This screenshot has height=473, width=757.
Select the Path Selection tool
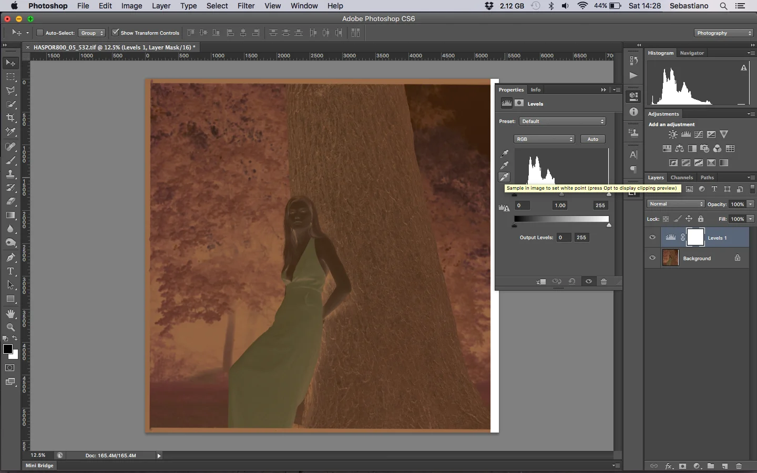click(x=11, y=285)
